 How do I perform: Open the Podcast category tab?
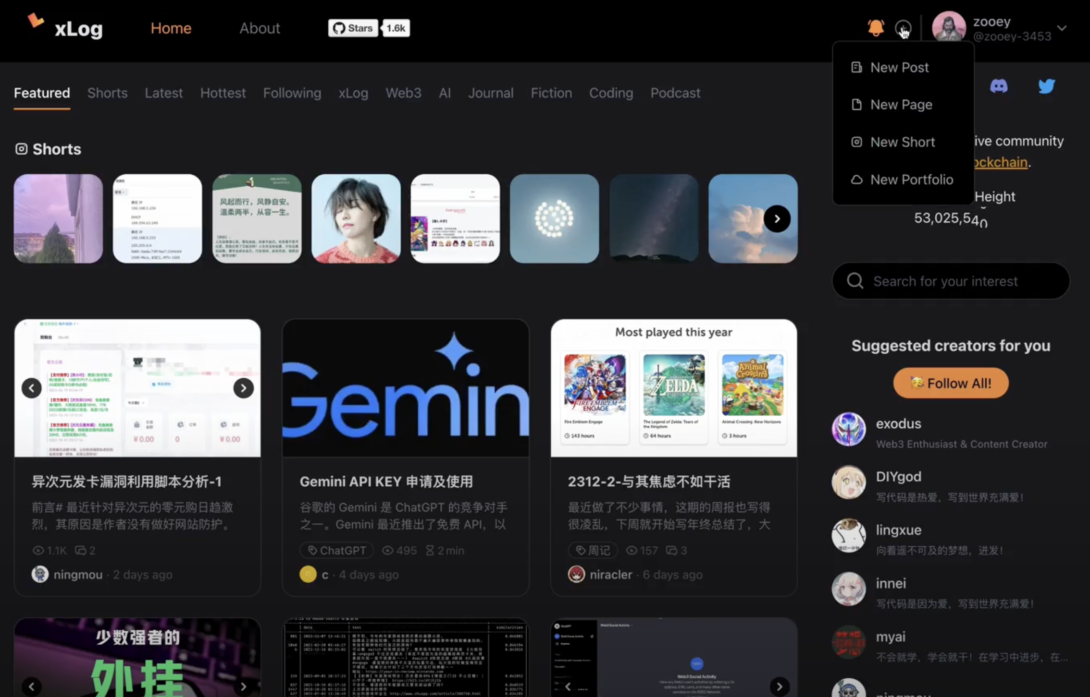pos(675,93)
